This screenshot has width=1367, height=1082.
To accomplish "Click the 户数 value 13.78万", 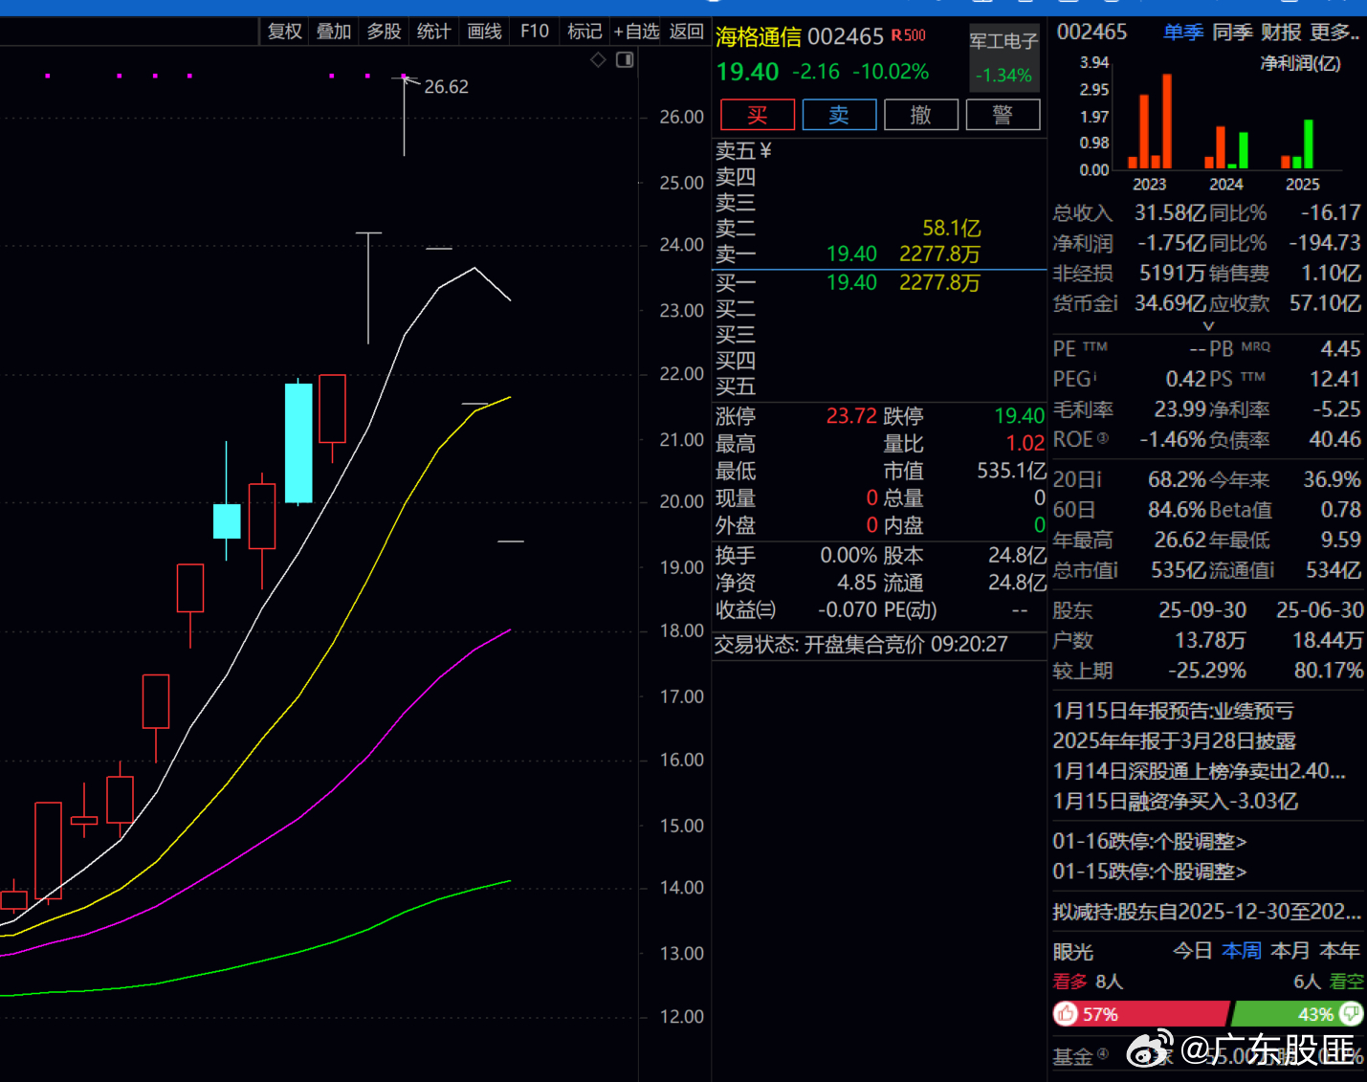I will [1210, 640].
